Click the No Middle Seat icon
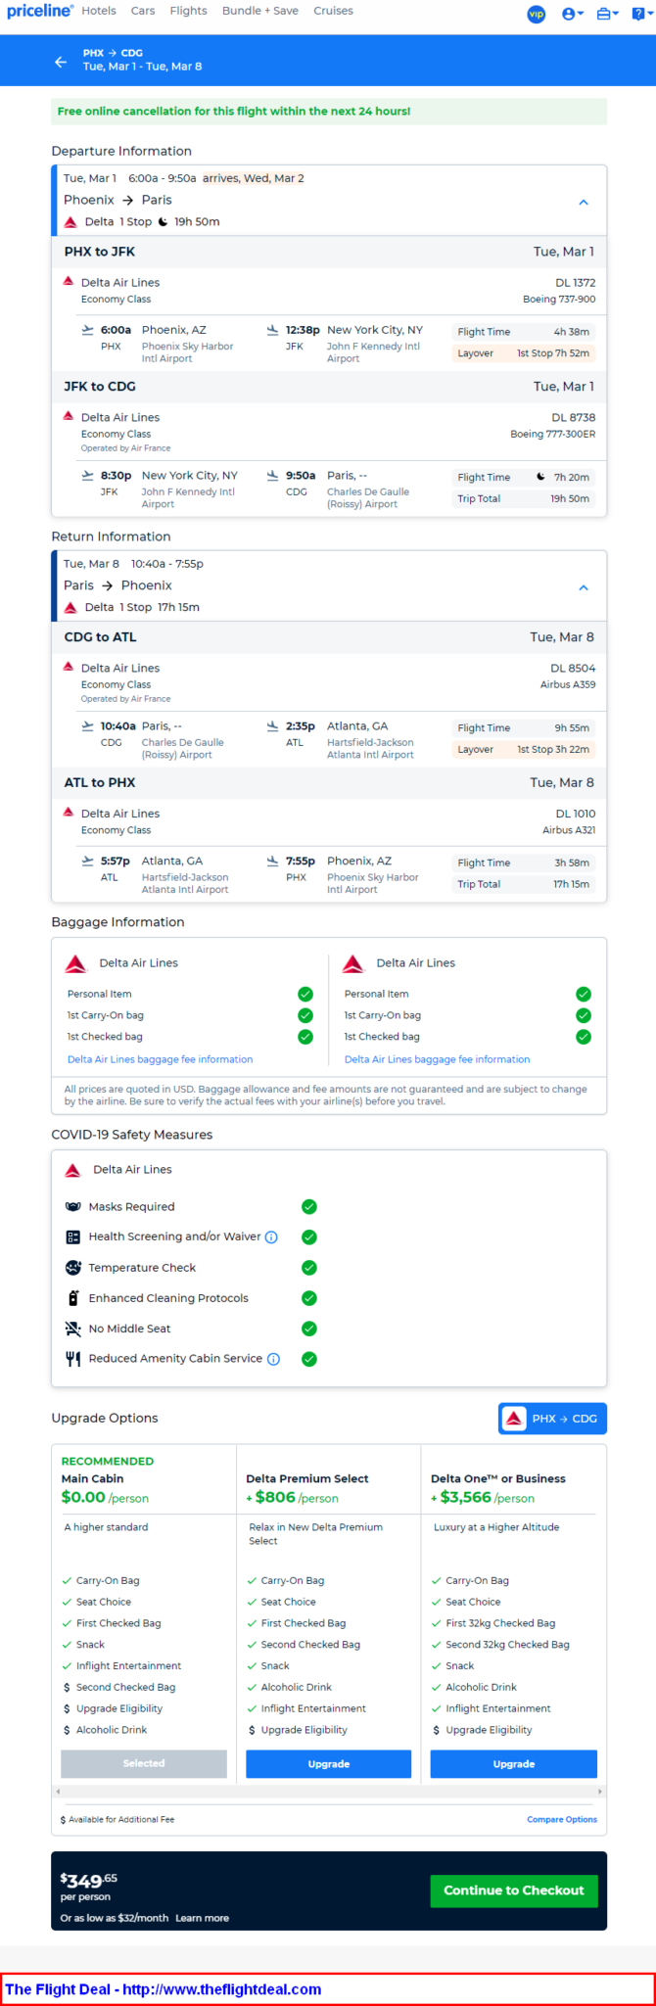This screenshot has width=656, height=2006. (x=72, y=1329)
